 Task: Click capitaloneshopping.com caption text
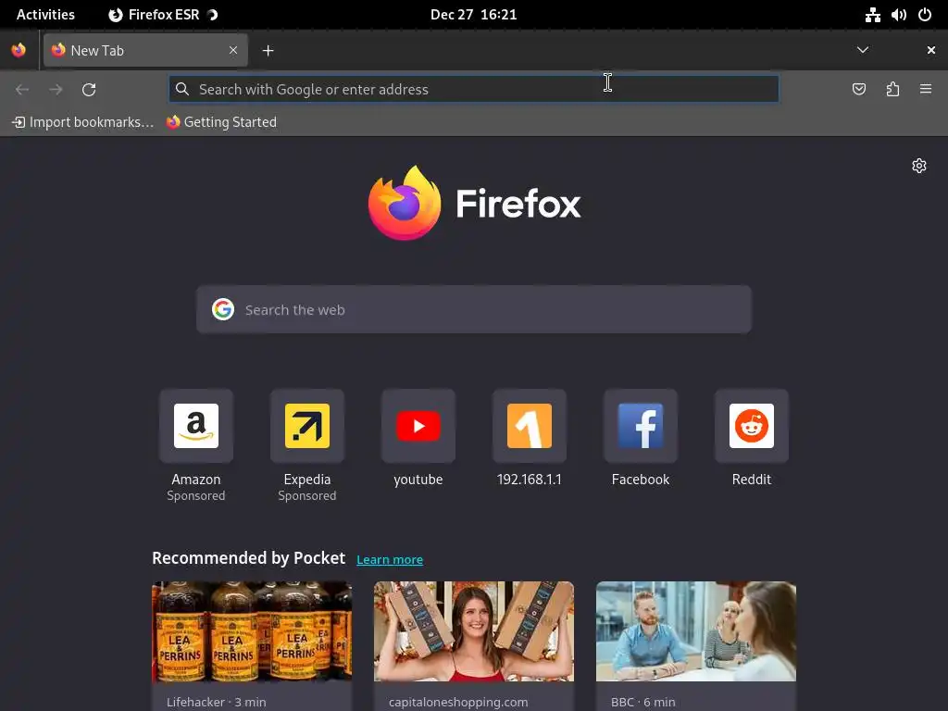pos(458,702)
